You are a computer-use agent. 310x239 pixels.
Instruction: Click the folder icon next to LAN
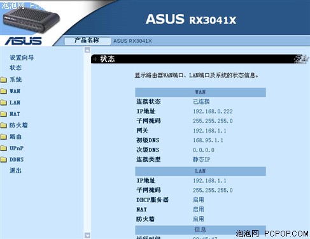click(3, 103)
